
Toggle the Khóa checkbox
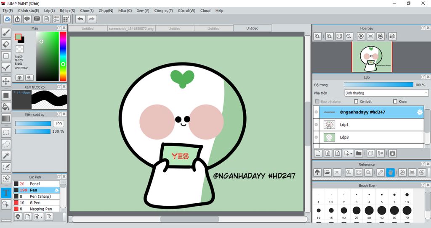point(395,102)
